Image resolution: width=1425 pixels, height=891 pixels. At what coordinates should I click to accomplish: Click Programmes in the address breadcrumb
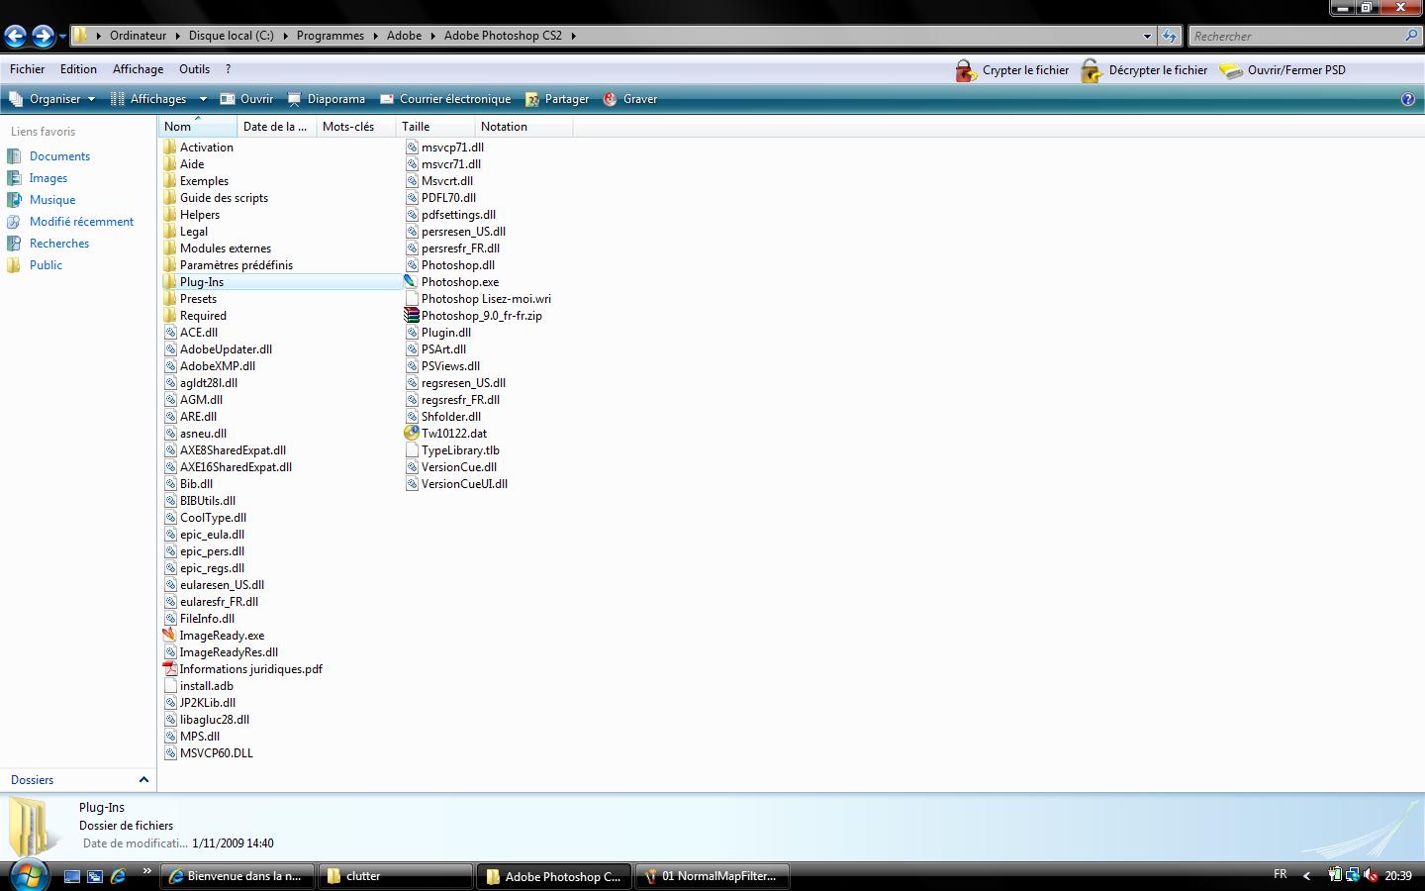pyautogui.click(x=330, y=36)
